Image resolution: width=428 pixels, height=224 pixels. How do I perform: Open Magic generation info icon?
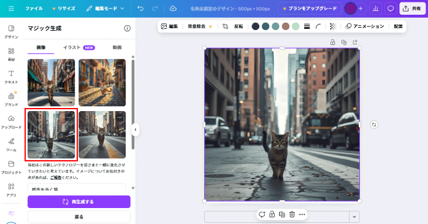click(x=127, y=28)
